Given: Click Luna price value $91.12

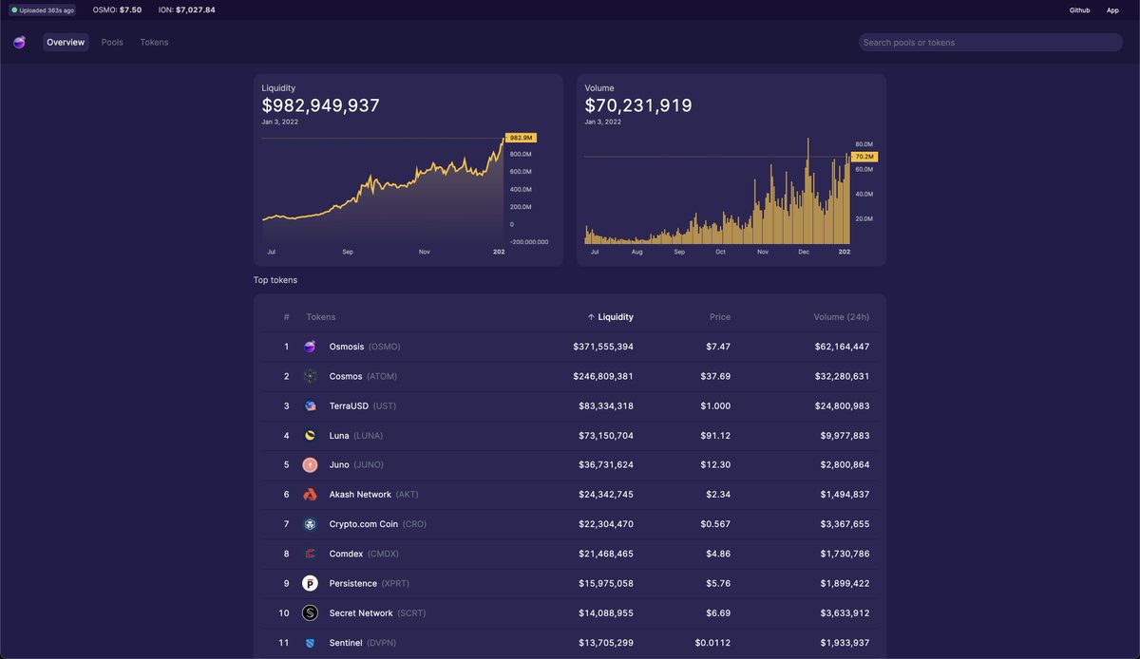Looking at the screenshot, I should click(x=715, y=435).
